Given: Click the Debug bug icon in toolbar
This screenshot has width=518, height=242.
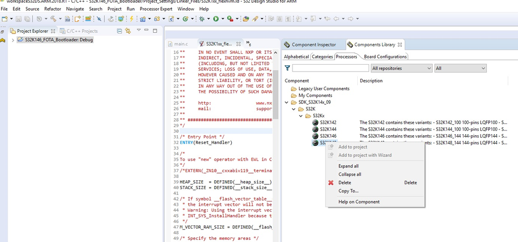Looking at the screenshot, I should click(202, 19).
